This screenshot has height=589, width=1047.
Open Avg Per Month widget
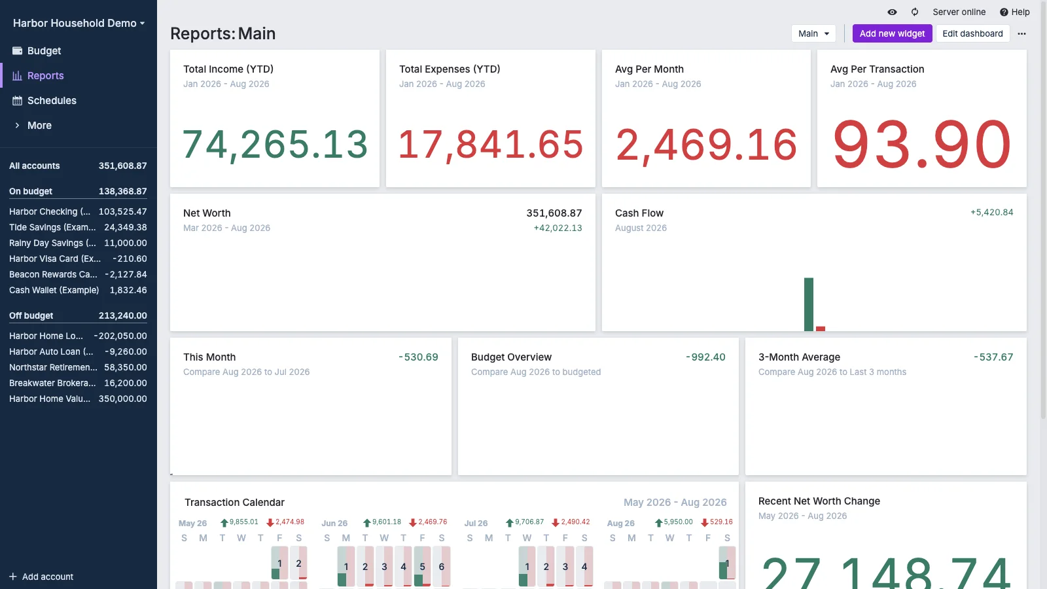[x=706, y=118]
